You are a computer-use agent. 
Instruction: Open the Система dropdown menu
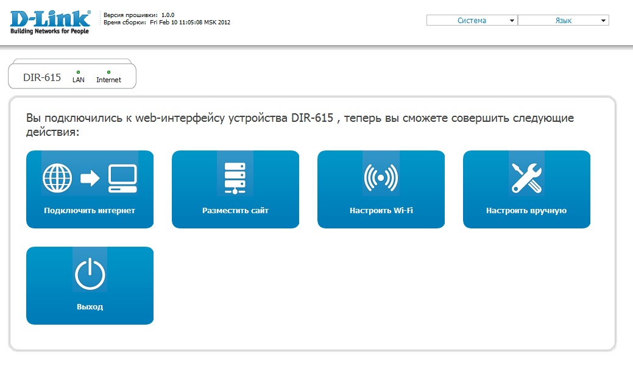pos(472,21)
